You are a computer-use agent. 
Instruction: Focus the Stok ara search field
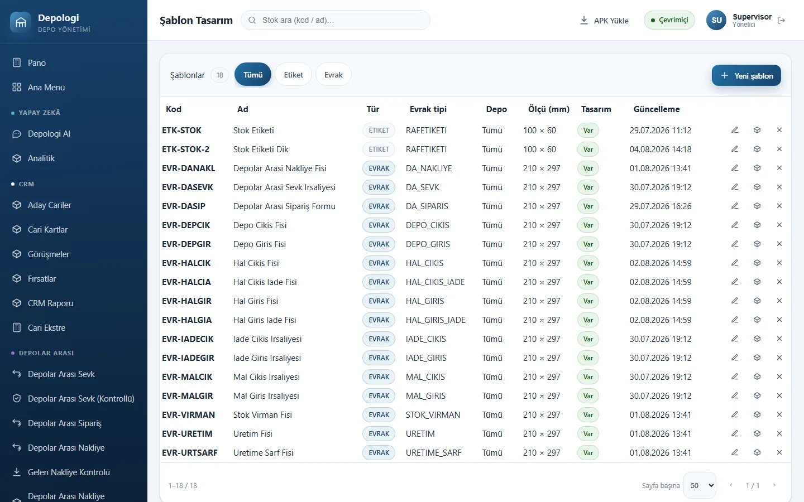tap(336, 20)
